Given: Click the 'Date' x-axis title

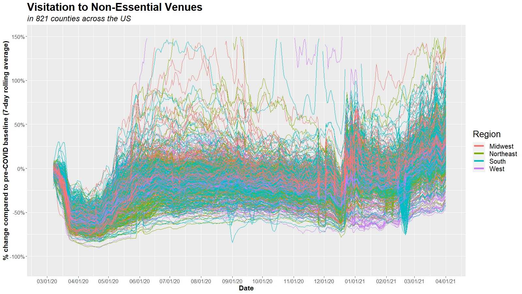Looking at the screenshot, I should coord(246,288).
